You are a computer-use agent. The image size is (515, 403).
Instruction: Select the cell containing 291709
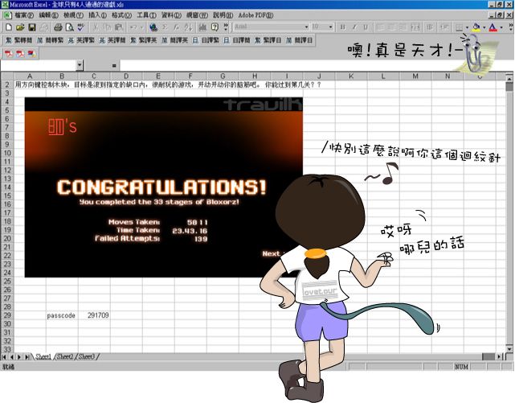(x=94, y=315)
